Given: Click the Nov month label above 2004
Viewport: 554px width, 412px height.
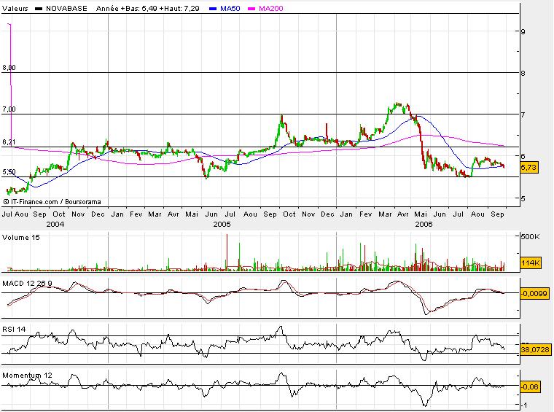Looking at the screenshot, I should pyautogui.click(x=78, y=214).
